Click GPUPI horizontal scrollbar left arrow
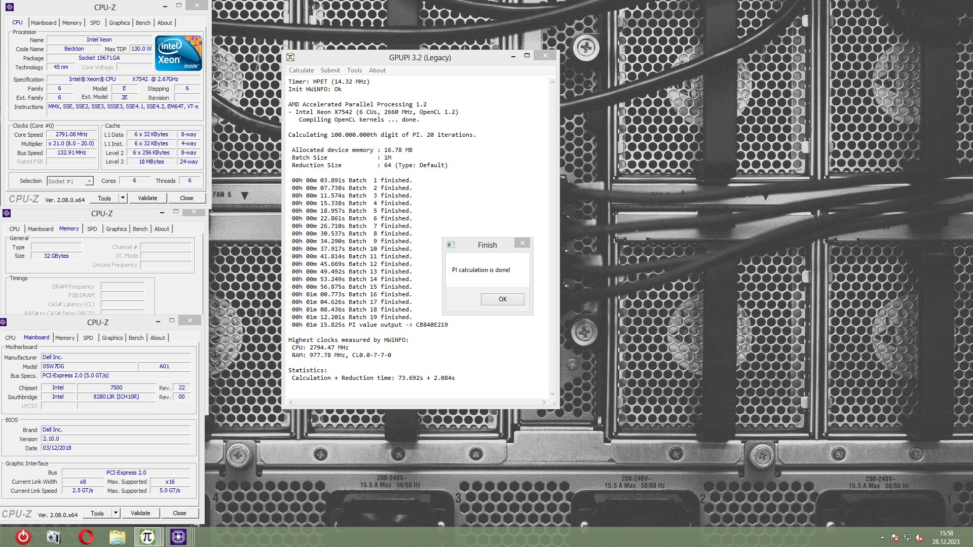The image size is (973, 547). pos(290,402)
